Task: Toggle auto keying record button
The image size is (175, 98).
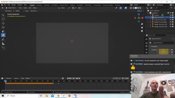Action: [63, 78]
